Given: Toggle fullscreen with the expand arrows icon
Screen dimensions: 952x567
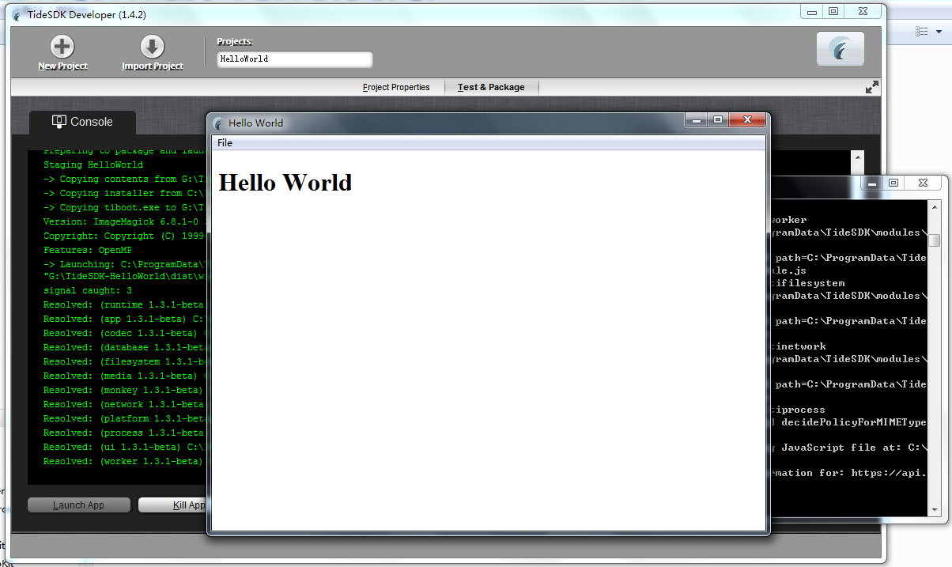Looking at the screenshot, I should (x=872, y=87).
